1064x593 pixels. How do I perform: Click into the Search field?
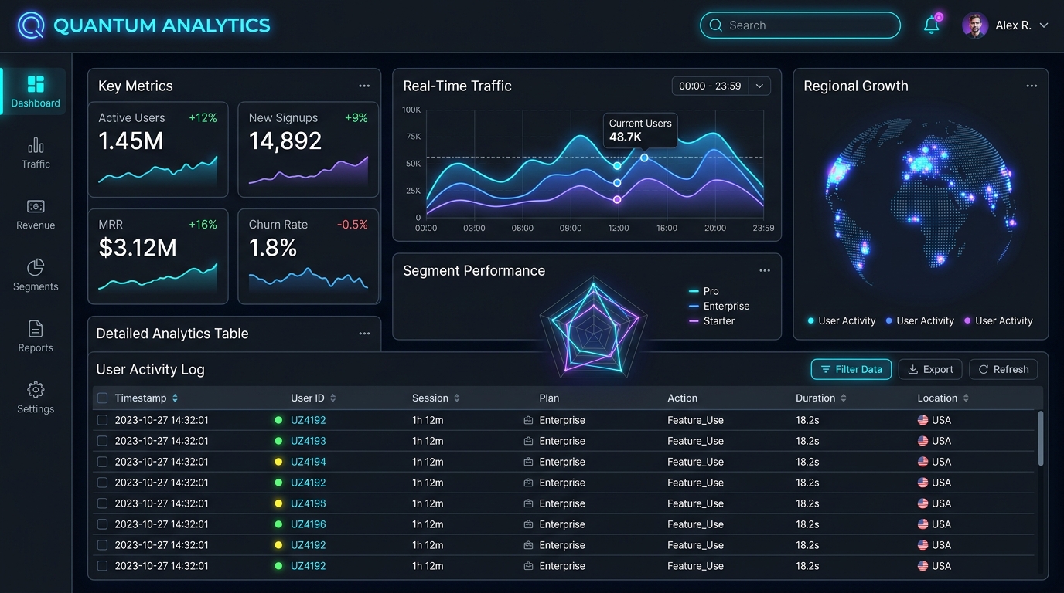coord(800,25)
